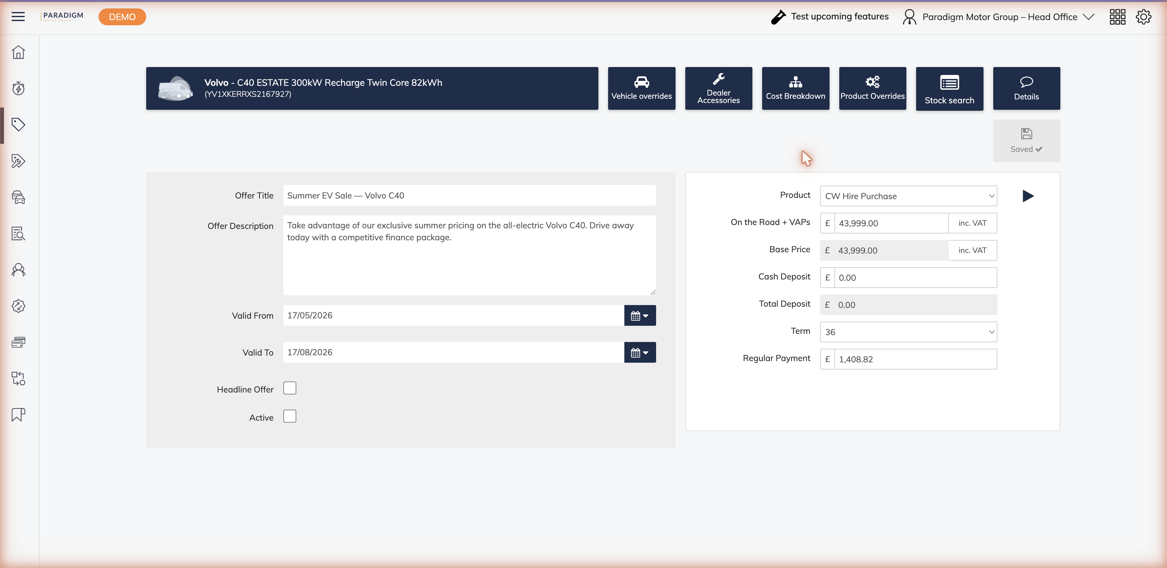
Task: Click the Cash Deposit amount field
Action: [x=915, y=278]
